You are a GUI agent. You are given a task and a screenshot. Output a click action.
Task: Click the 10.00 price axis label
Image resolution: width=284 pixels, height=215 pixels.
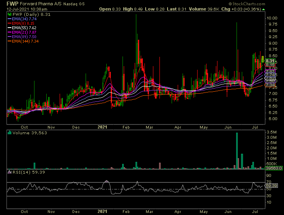(x=272, y=18)
